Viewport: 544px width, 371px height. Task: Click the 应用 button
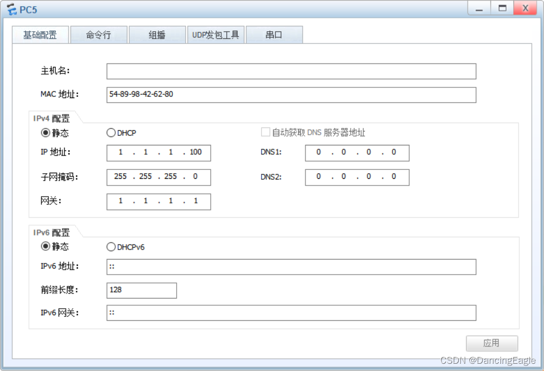[x=492, y=343]
